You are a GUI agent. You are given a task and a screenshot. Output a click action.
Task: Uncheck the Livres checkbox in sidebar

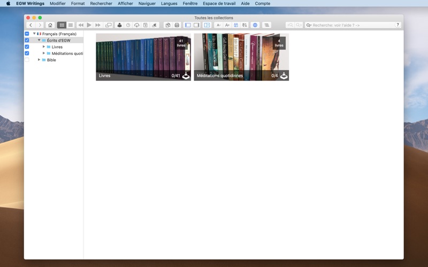point(27,47)
